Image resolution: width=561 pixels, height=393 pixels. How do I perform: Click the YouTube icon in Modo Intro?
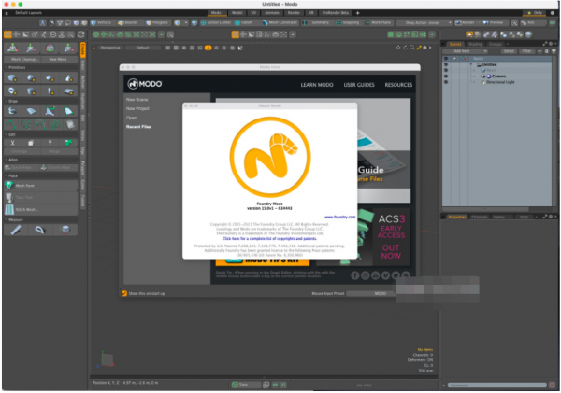(x=375, y=275)
